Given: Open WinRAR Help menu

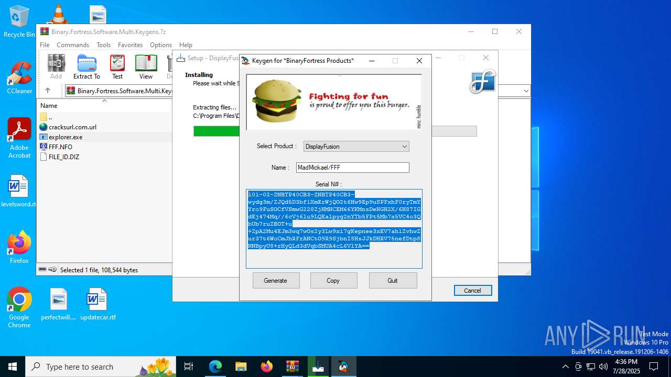Looking at the screenshot, I should 186,45.
